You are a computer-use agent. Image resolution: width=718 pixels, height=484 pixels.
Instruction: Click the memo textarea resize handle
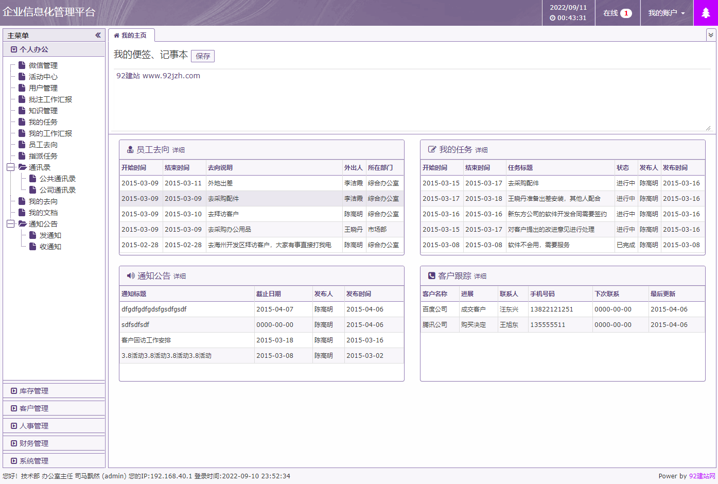coord(708,128)
